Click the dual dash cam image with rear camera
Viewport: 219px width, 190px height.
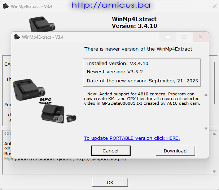click(x=59, y=114)
